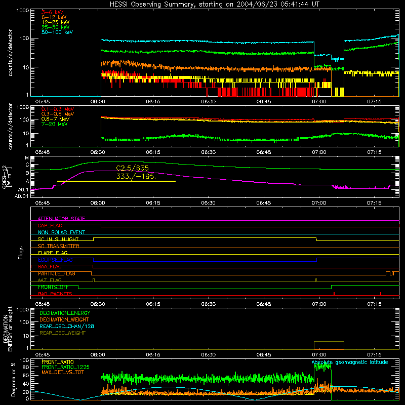This screenshot has height=405, width=405.
Task: Click the 06:15 tick label under MeV panel
Action: coord(153,152)
